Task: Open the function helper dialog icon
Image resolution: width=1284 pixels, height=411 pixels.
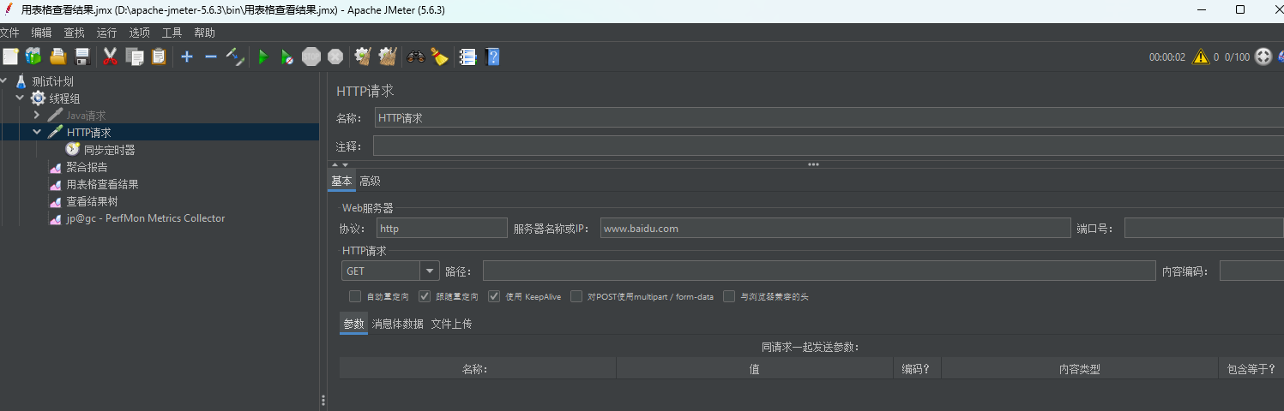Action: click(467, 57)
